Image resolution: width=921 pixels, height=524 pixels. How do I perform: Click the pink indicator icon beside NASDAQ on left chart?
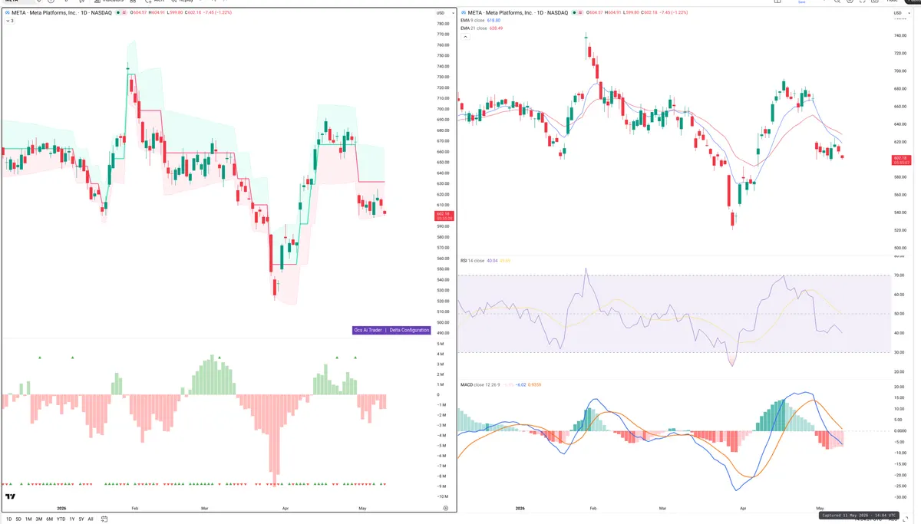(x=124, y=13)
